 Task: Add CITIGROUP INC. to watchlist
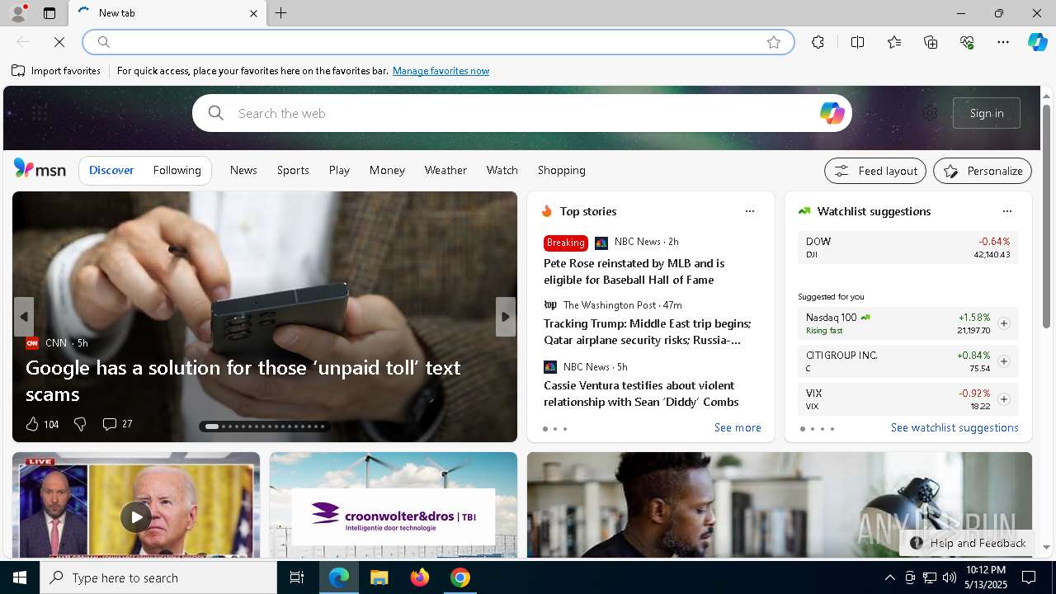tap(1004, 361)
